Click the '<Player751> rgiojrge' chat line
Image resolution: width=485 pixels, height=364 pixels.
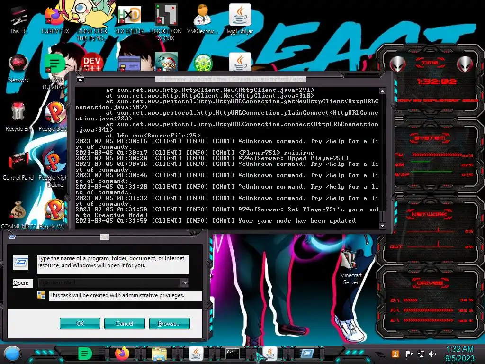[195, 152]
